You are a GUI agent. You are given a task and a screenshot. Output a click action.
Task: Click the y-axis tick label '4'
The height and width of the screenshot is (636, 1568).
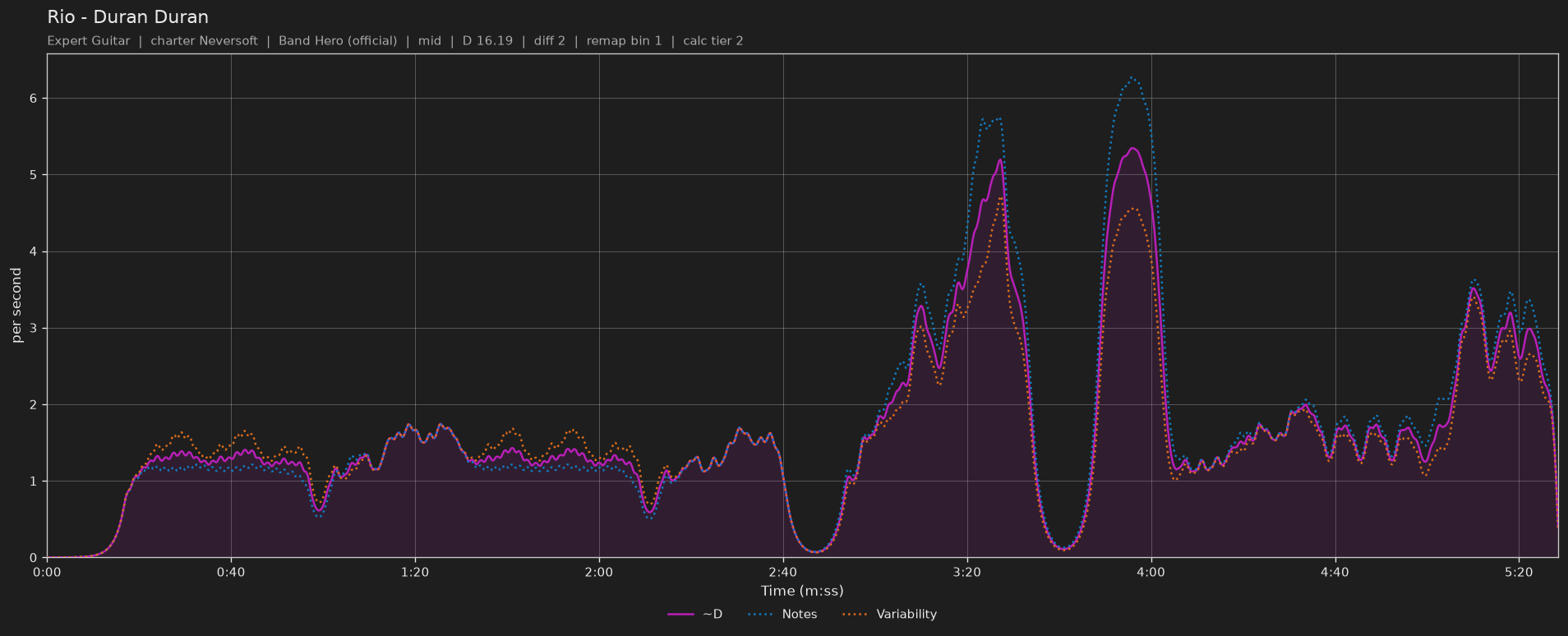pyautogui.click(x=34, y=251)
